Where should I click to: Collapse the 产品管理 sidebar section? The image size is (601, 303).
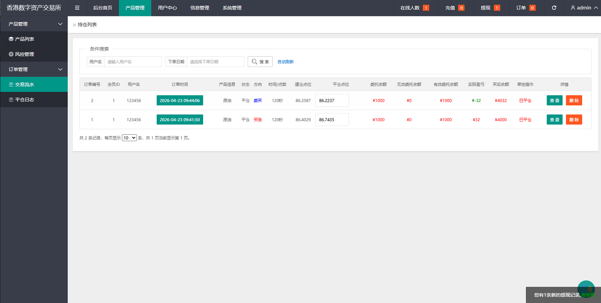coord(60,24)
